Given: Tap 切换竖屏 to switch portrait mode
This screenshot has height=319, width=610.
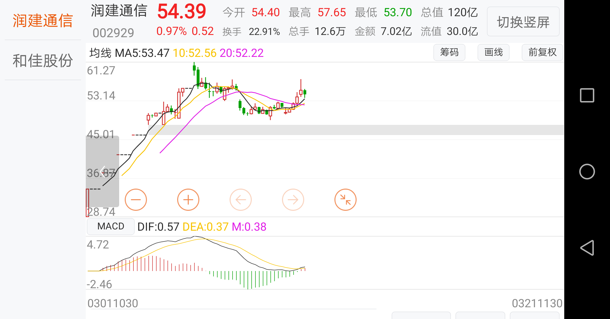Looking at the screenshot, I should pyautogui.click(x=523, y=22).
